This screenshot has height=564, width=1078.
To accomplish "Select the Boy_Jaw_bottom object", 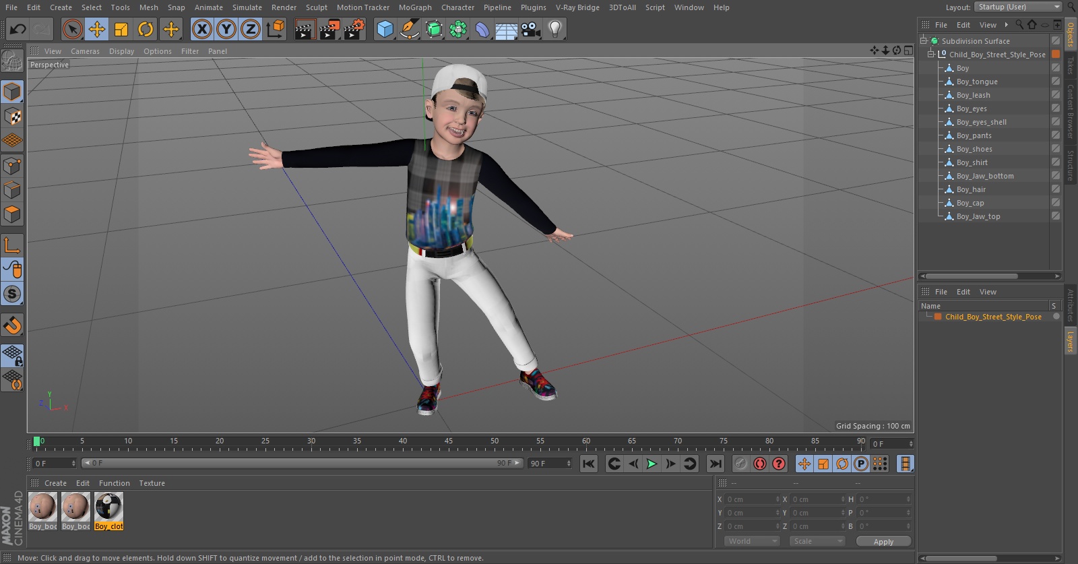I will click(x=985, y=176).
